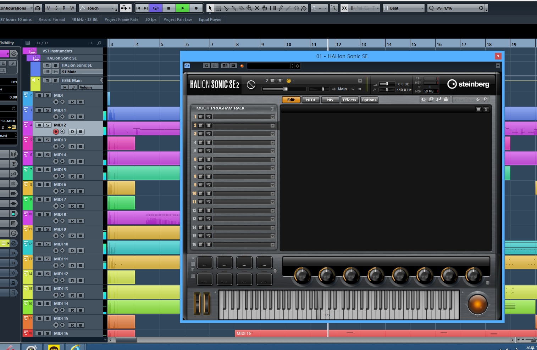Enable record on MIDI 2 track
This screenshot has height=350, width=537.
[56, 131]
